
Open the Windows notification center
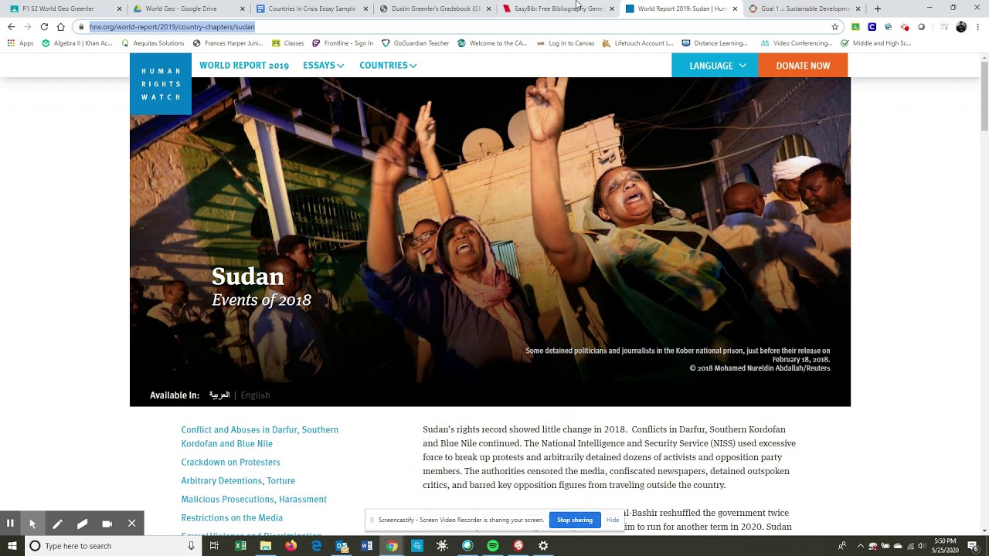(x=973, y=546)
